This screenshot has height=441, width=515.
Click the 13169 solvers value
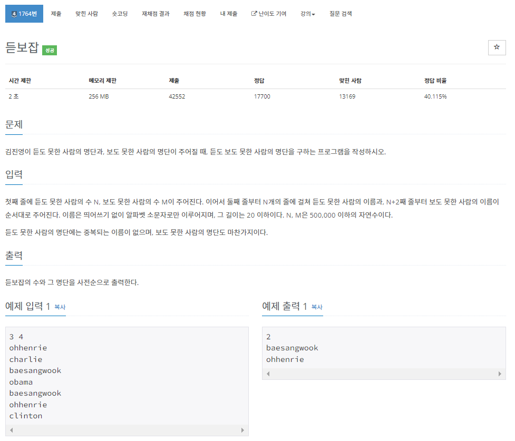tap(347, 96)
